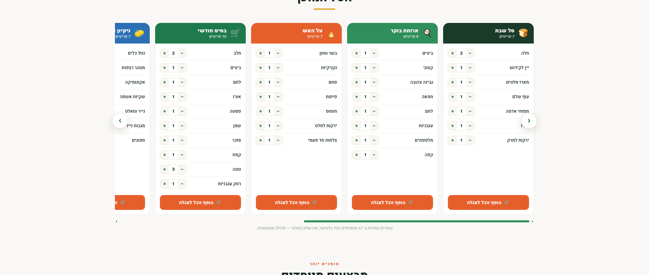This screenshot has height=275, width=649.
Task: Increase סוכר quantity
Action: tap(165, 140)
